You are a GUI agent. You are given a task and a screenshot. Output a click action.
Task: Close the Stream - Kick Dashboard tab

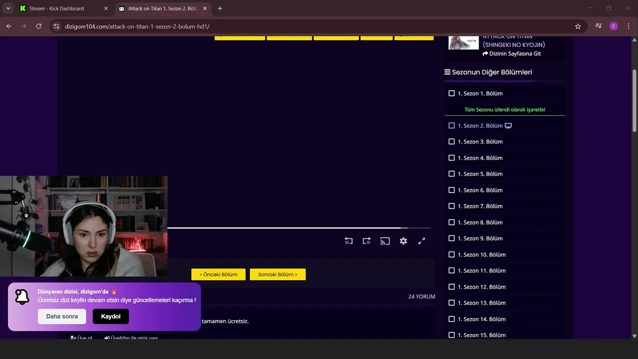(x=106, y=8)
